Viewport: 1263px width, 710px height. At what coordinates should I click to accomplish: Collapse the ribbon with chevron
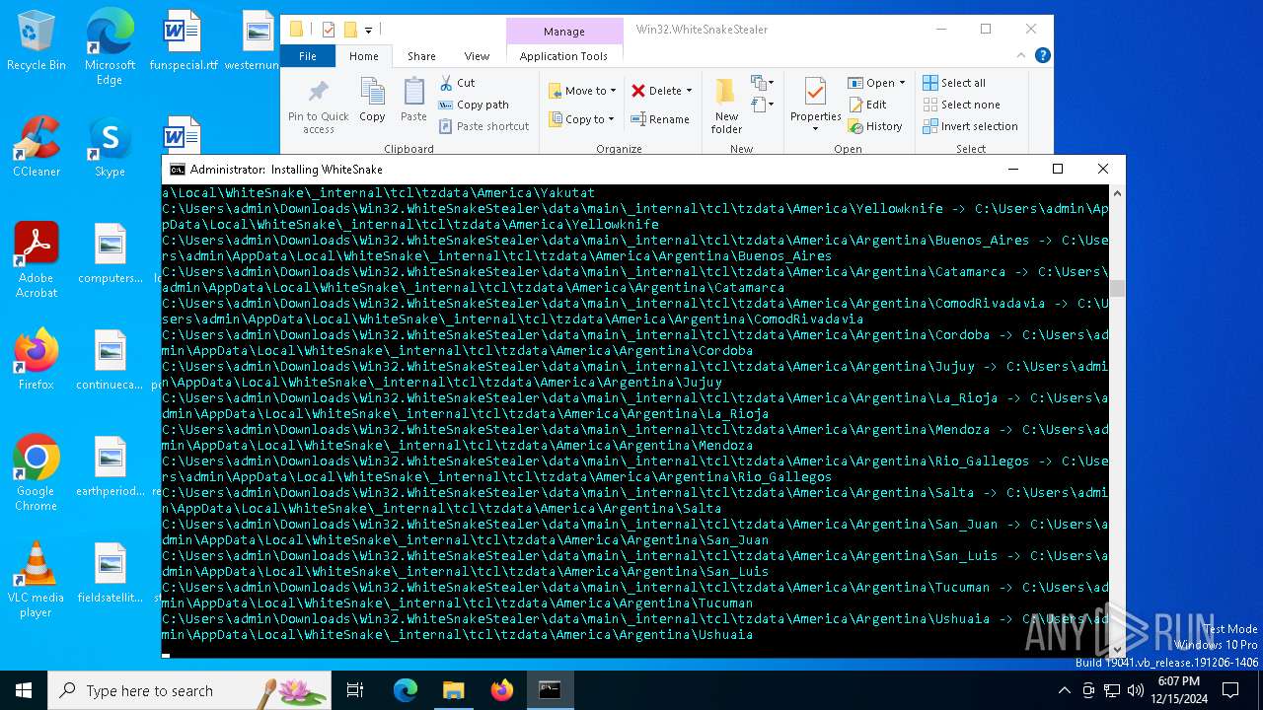coord(1023,56)
